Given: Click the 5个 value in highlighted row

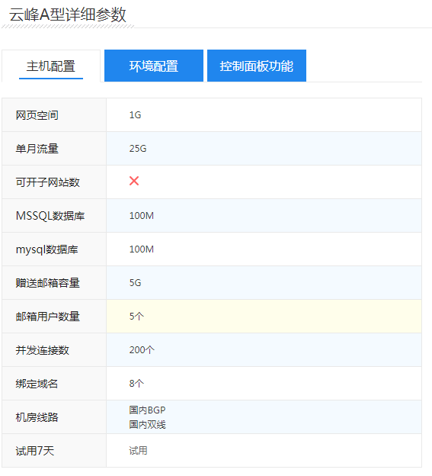Looking at the screenshot, I should coord(136,317).
